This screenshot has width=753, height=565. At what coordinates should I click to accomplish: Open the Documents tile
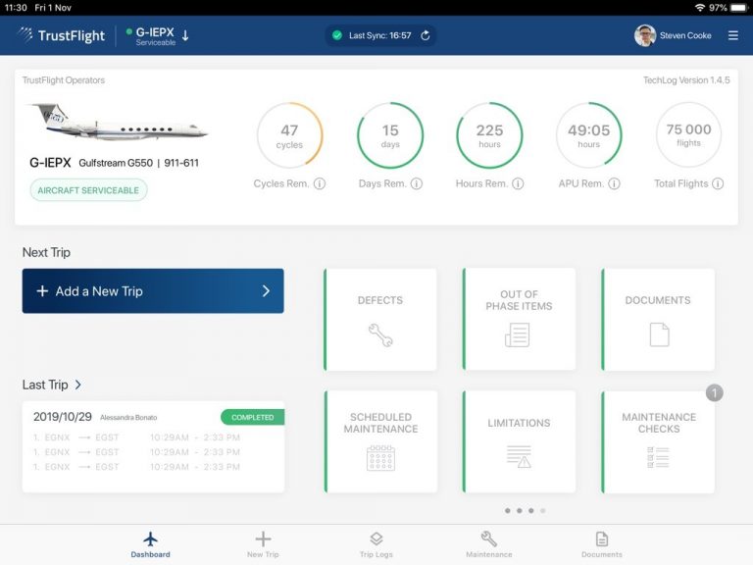pos(658,320)
